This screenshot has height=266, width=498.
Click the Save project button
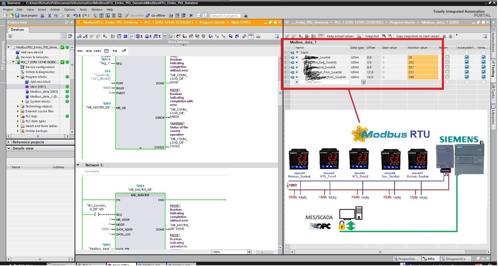point(26,16)
